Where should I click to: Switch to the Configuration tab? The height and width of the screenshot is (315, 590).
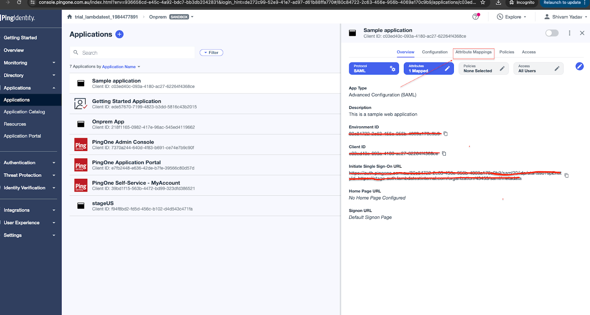[x=435, y=52]
